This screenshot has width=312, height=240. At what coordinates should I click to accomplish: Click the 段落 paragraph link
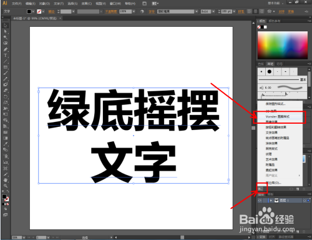coord(241,12)
